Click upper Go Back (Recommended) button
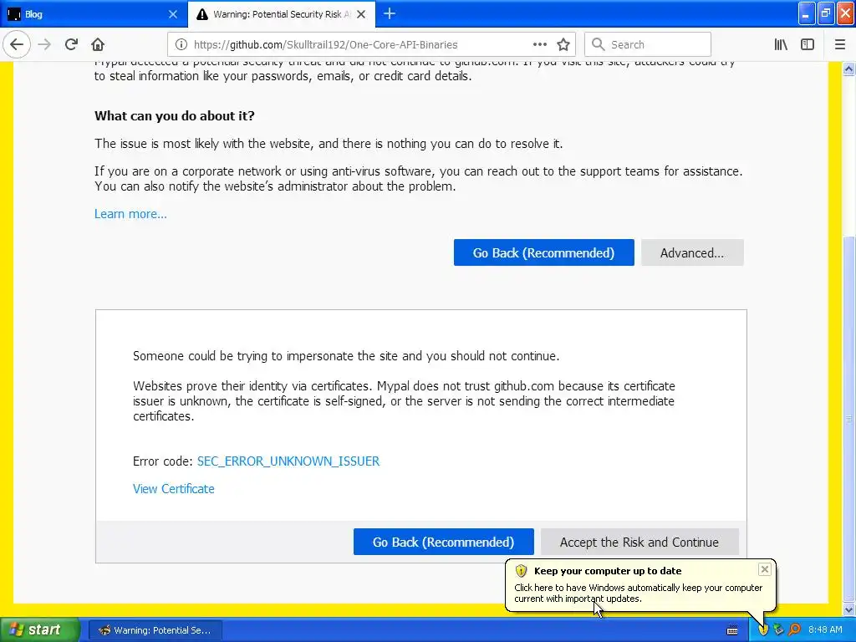Screen dimensions: 856x642 [543, 252]
